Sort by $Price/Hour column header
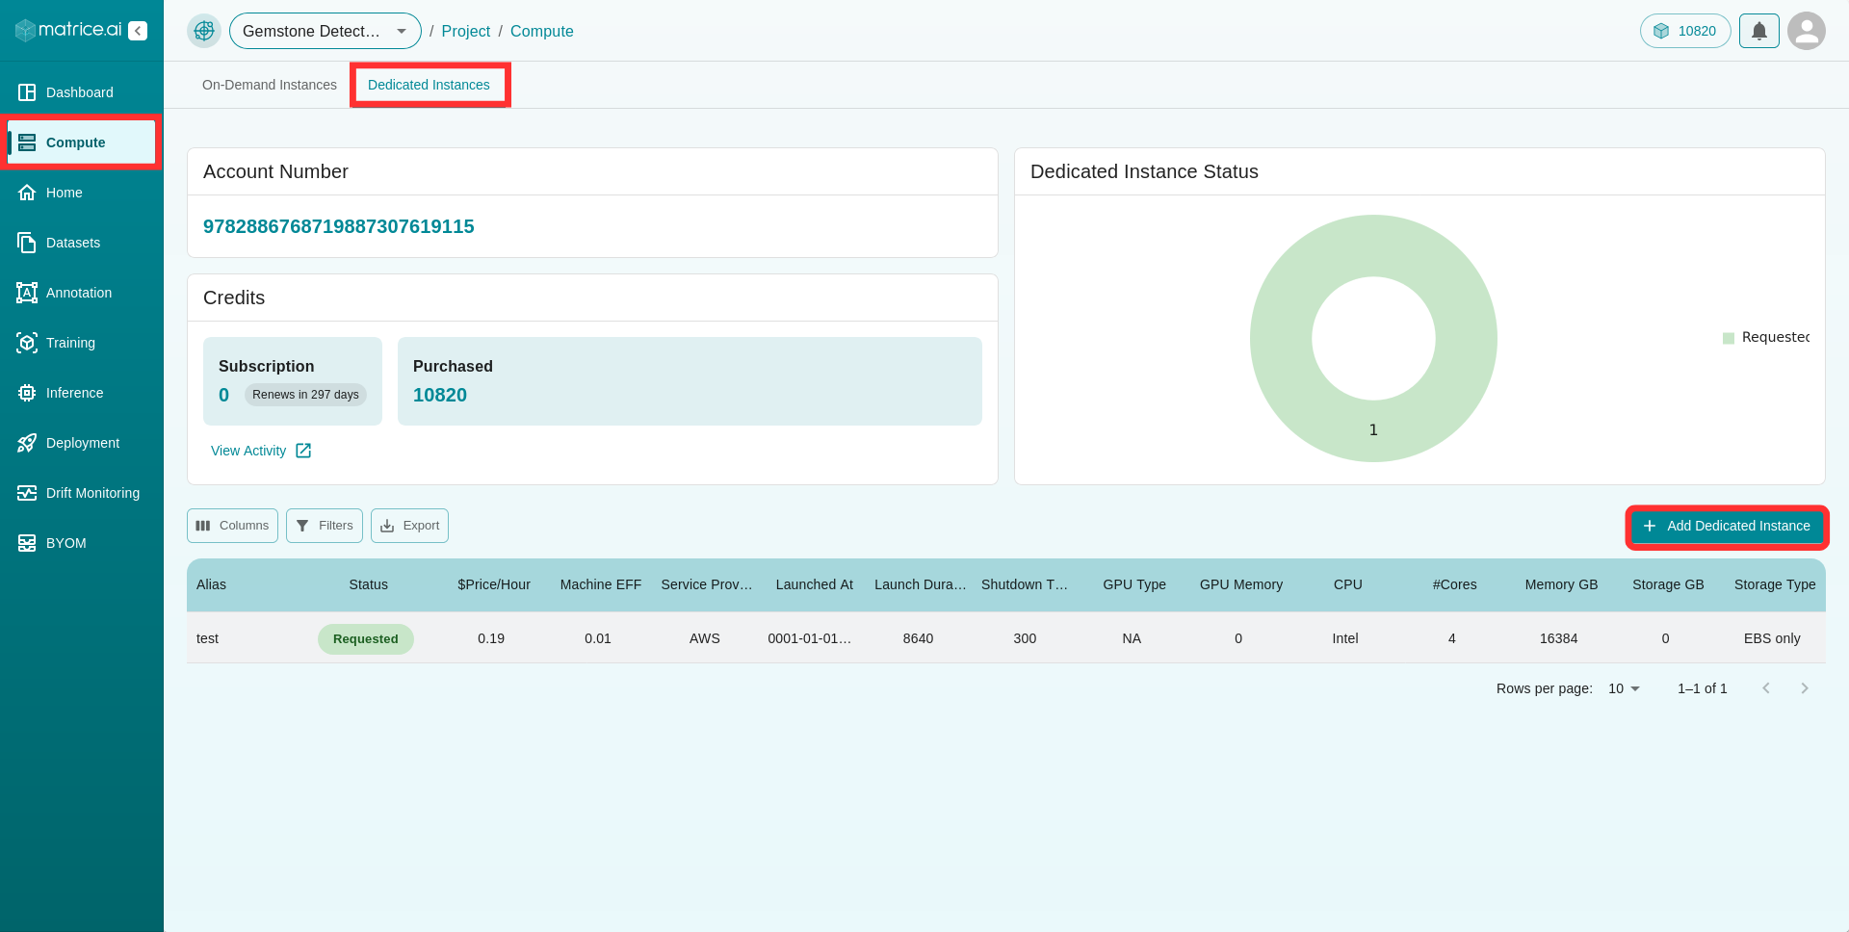 [x=494, y=584]
